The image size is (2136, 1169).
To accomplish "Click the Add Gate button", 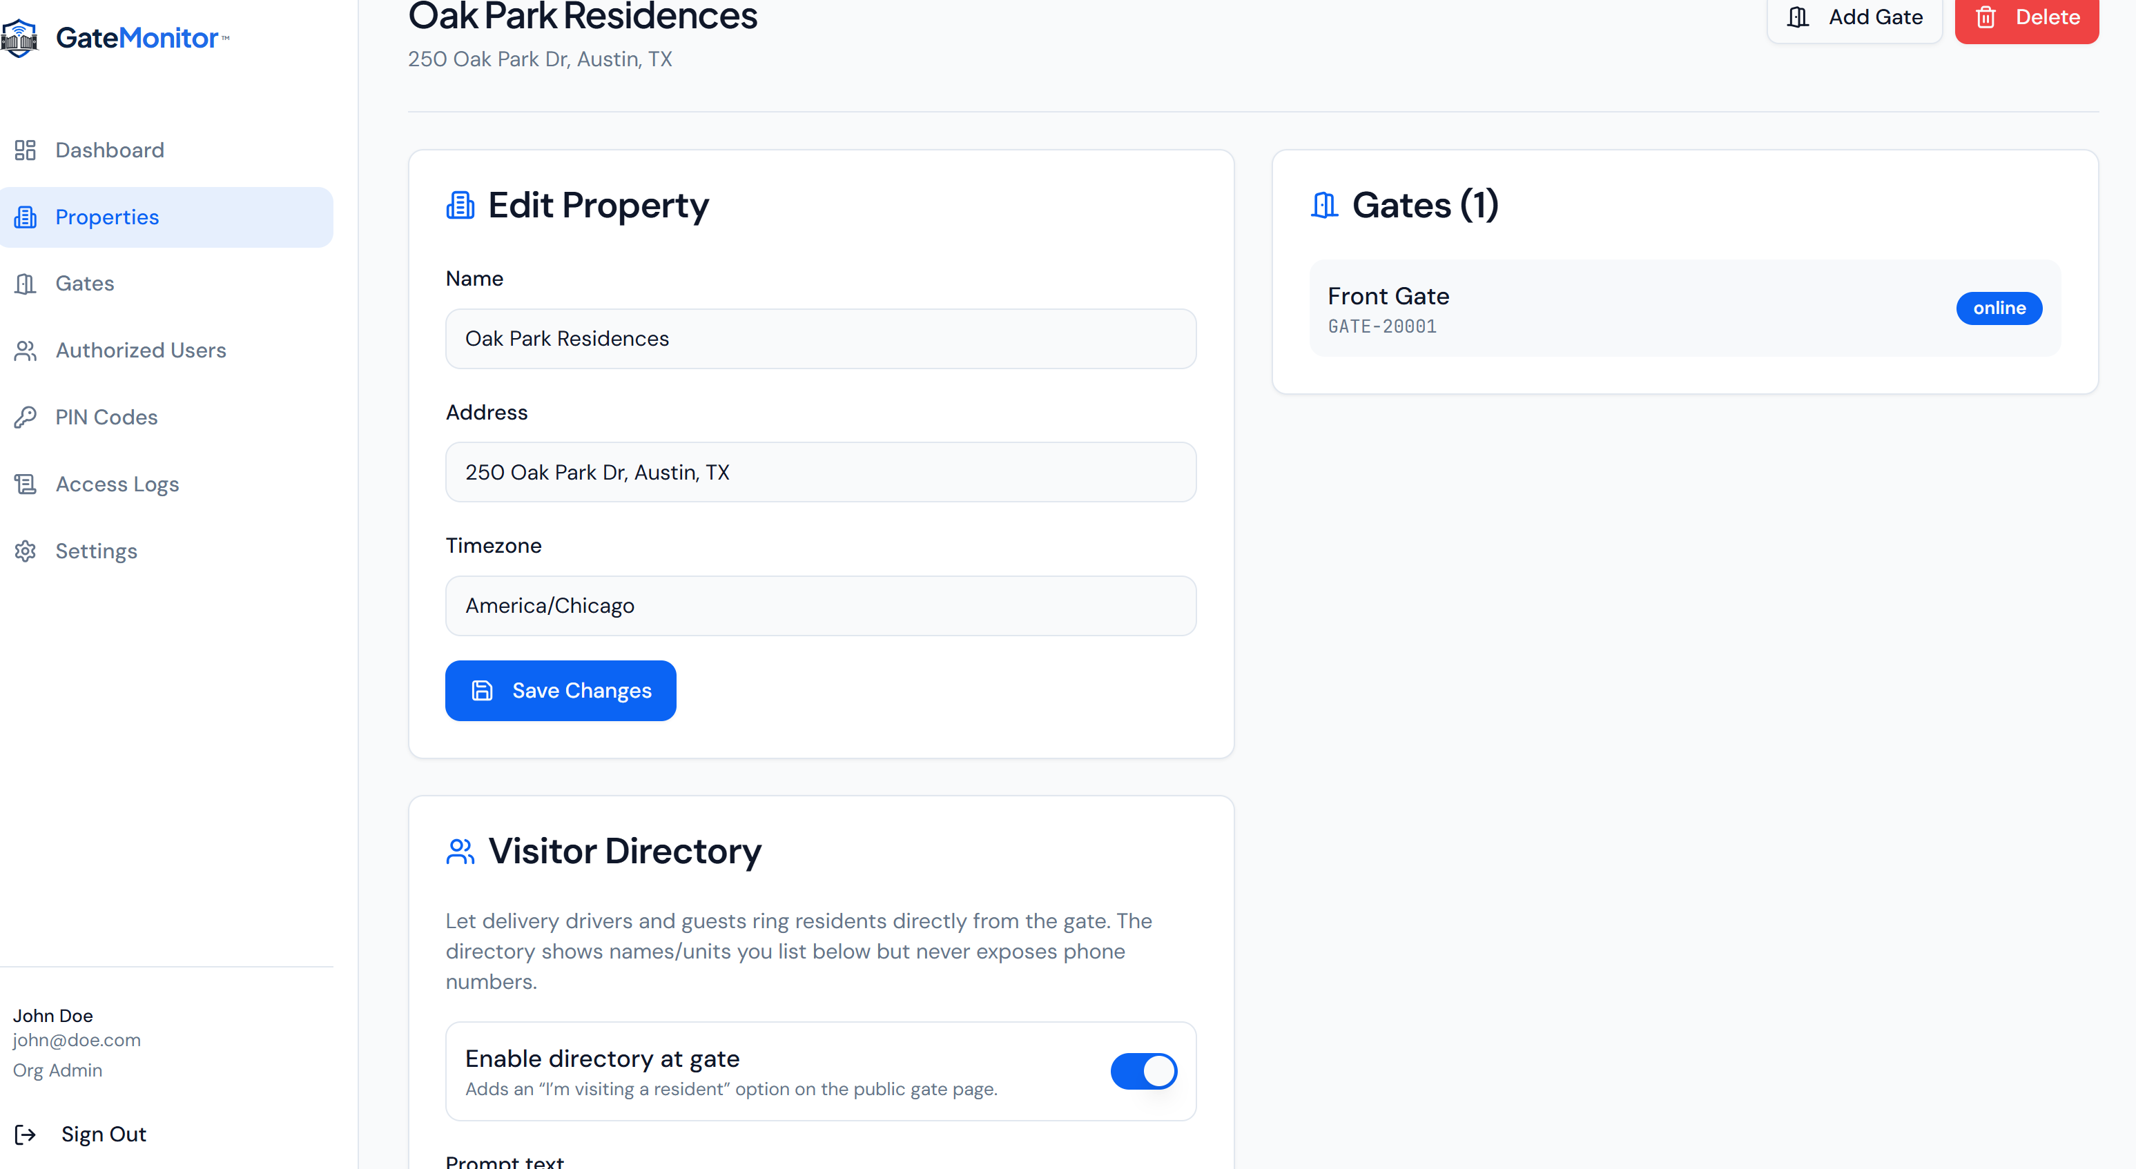I will coord(1854,17).
